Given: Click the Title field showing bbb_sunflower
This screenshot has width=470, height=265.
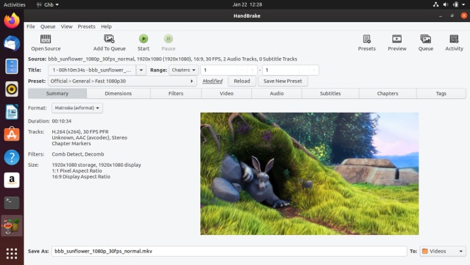Looking at the screenshot, I should tap(92, 70).
